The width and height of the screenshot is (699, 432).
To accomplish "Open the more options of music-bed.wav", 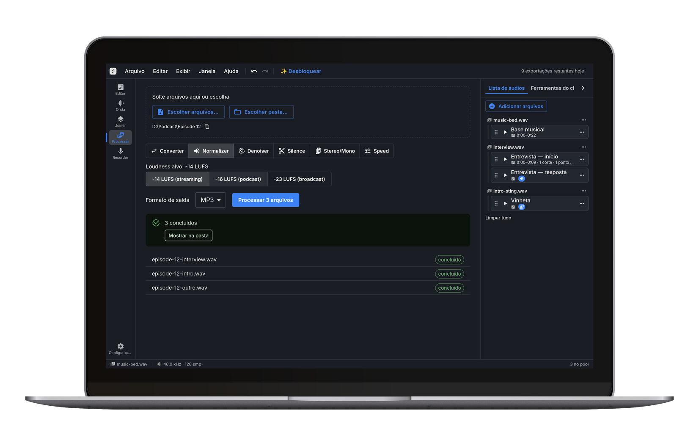I will pos(583,120).
